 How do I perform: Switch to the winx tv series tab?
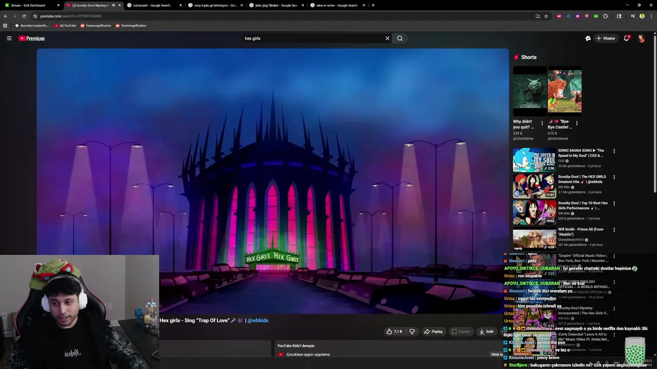point(337,5)
